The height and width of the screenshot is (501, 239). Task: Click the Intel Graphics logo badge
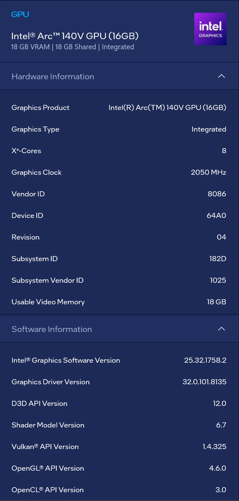[210, 29]
